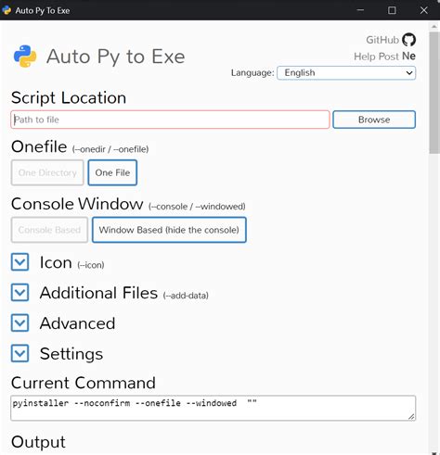440x455 pixels.
Task: Minimize the Auto Py To Exe window
Action: click(360, 10)
